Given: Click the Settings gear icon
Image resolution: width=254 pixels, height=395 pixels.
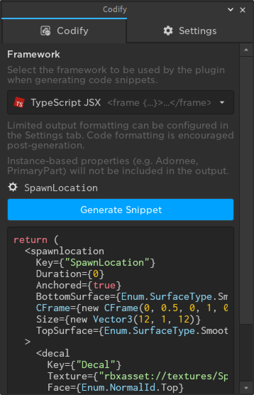Looking at the screenshot, I should (168, 31).
